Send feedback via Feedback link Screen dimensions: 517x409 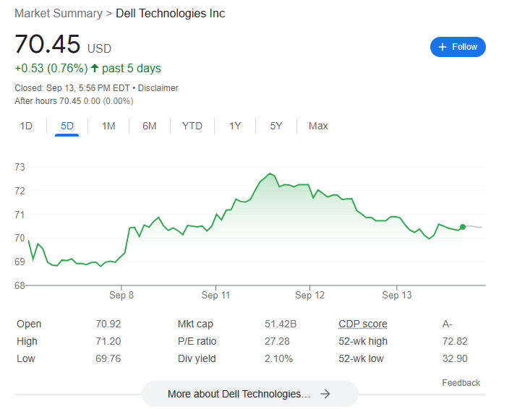pyautogui.click(x=461, y=383)
